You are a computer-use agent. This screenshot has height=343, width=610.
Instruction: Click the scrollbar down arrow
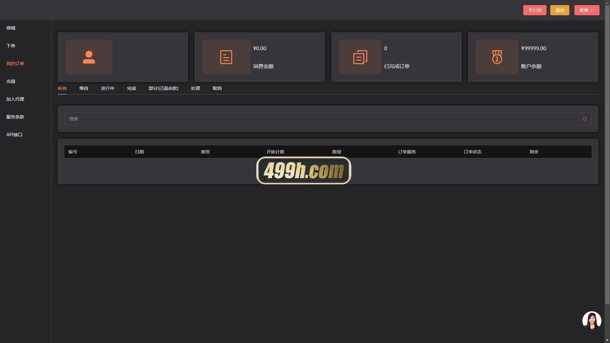coord(607,340)
